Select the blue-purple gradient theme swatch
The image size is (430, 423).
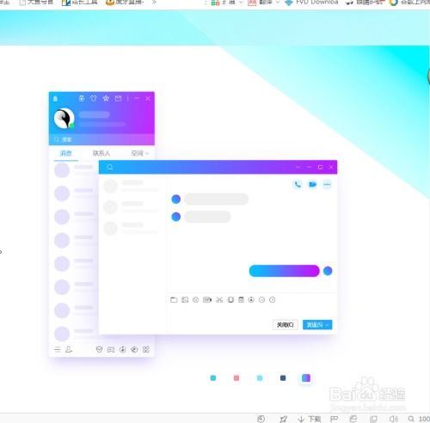[x=306, y=378]
